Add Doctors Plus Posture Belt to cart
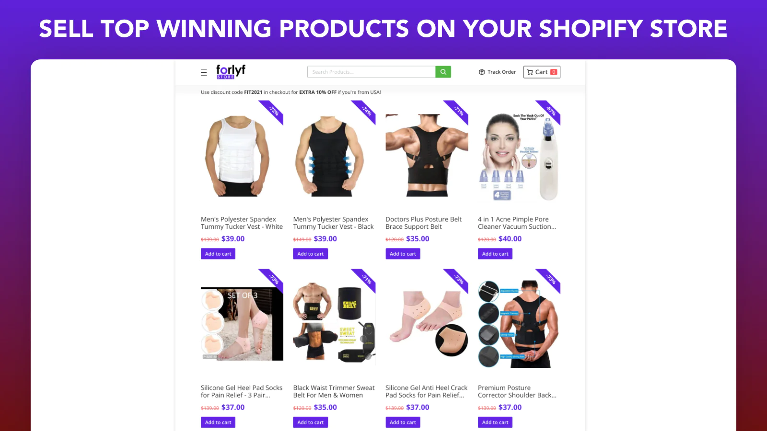767x431 pixels. (403, 254)
